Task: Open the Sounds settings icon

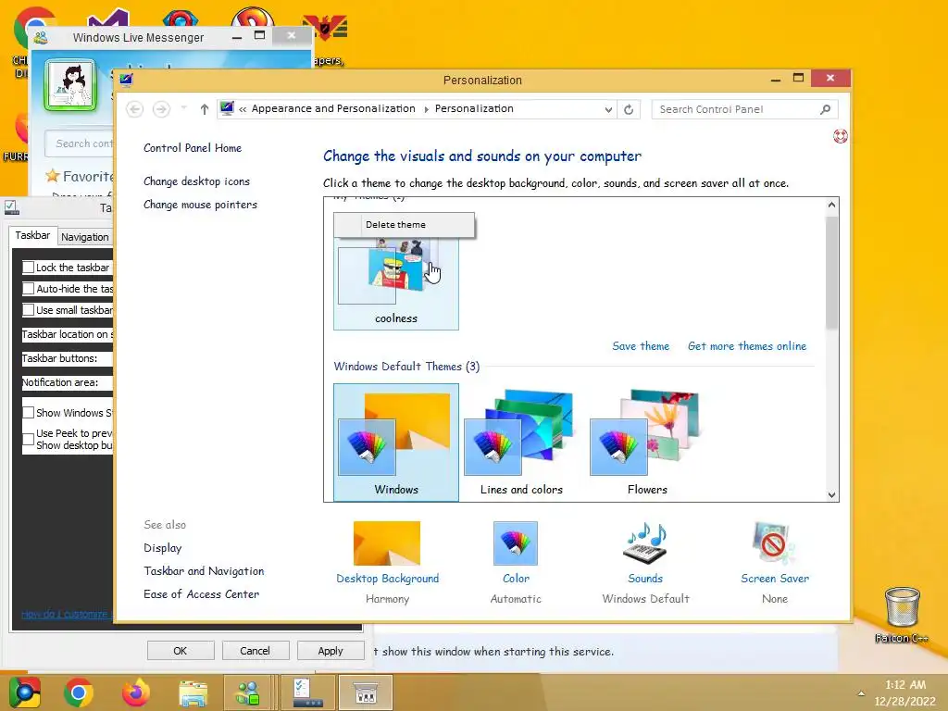Action: [x=645, y=543]
